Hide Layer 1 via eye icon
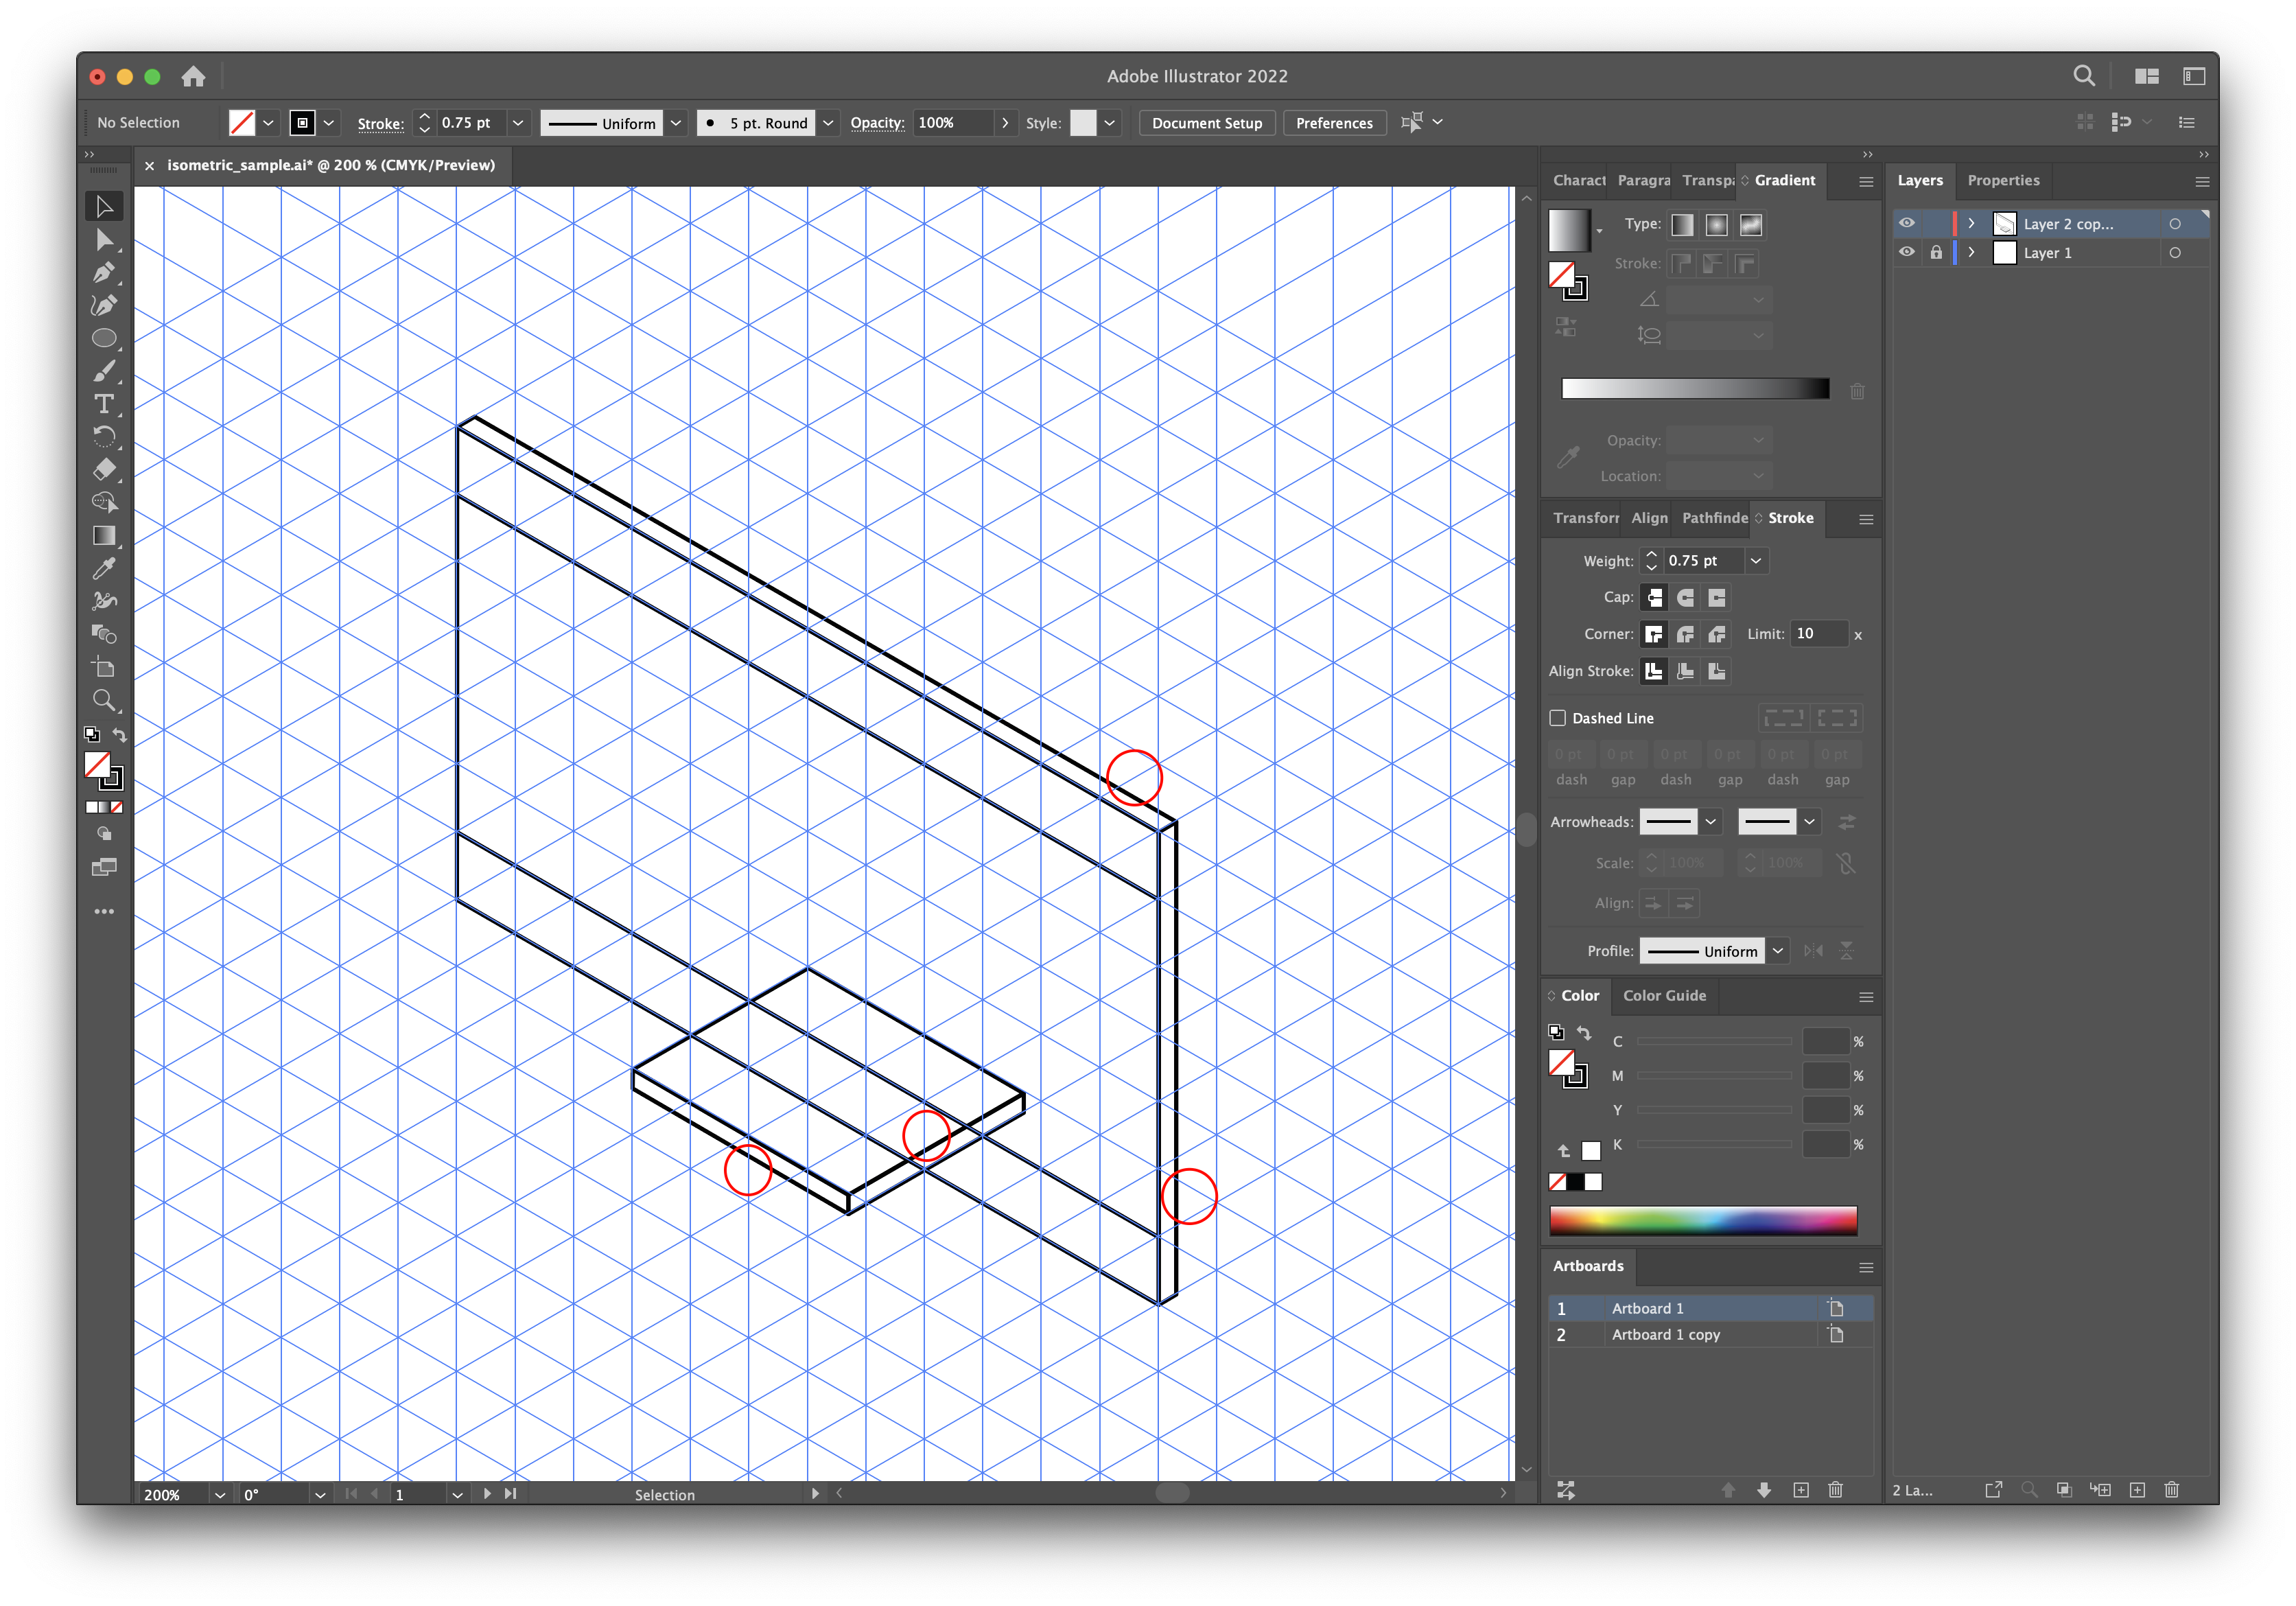The width and height of the screenshot is (2296, 1606). (x=1907, y=252)
